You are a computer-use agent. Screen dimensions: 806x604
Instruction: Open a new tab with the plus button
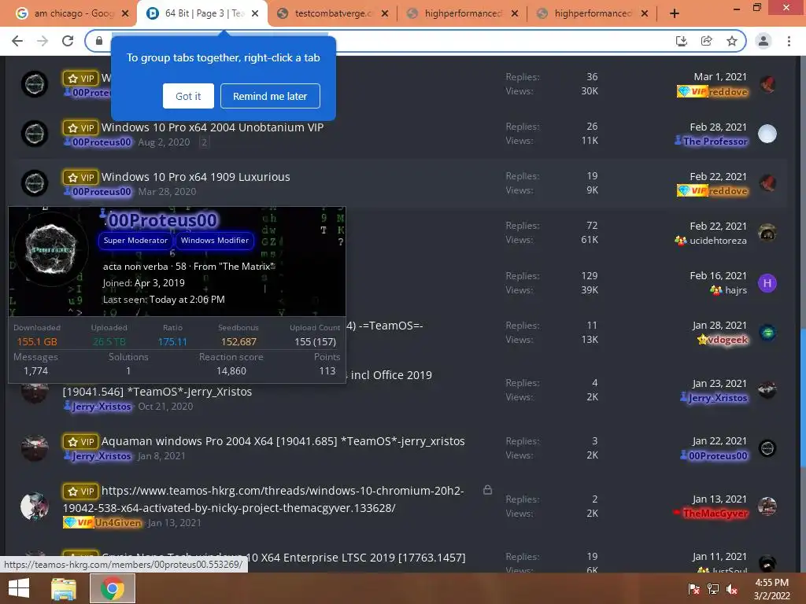point(675,13)
